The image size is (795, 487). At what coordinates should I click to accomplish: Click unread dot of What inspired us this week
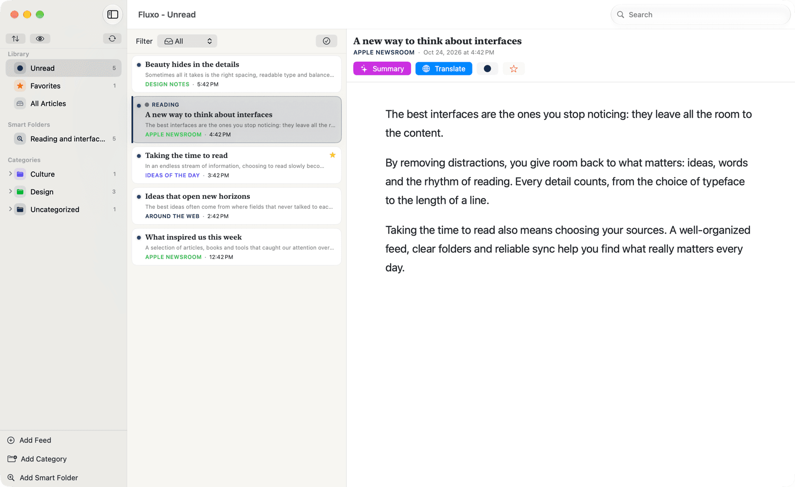click(139, 238)
